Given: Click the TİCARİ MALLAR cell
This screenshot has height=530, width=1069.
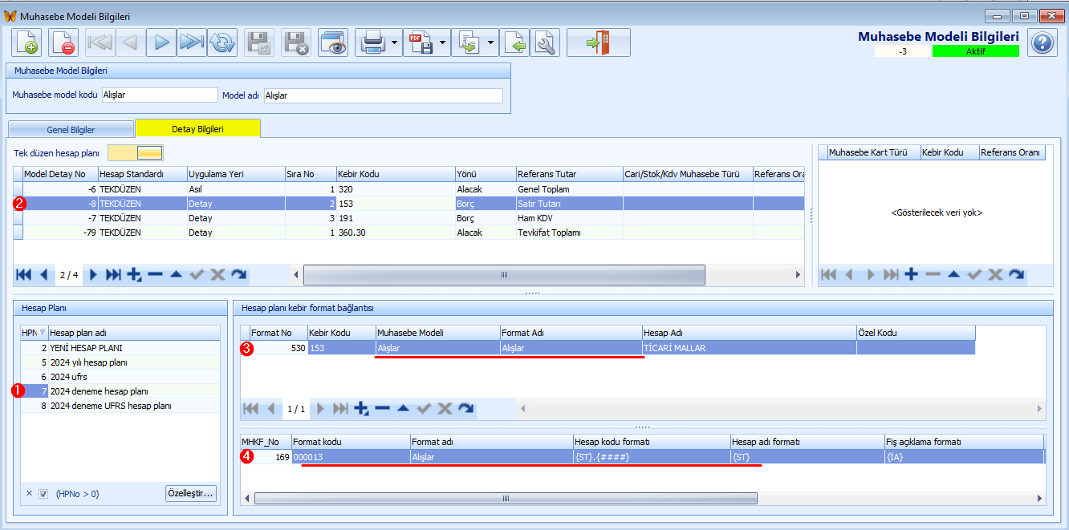Looking at the screenshot, I should tap(749, 348).
